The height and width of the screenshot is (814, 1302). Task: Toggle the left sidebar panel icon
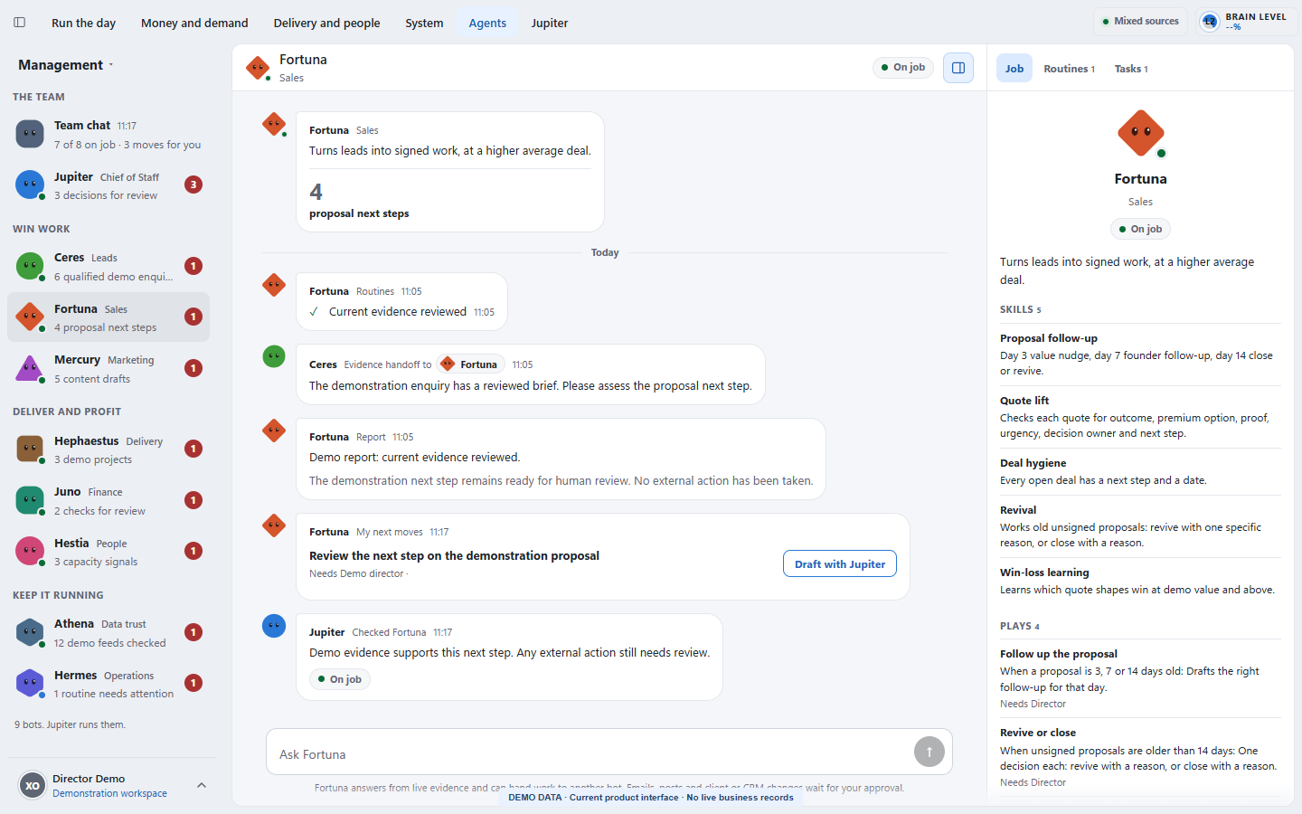(x=19, y=23)
